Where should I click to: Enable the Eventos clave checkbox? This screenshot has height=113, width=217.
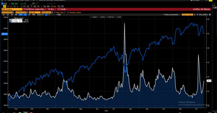68,12
